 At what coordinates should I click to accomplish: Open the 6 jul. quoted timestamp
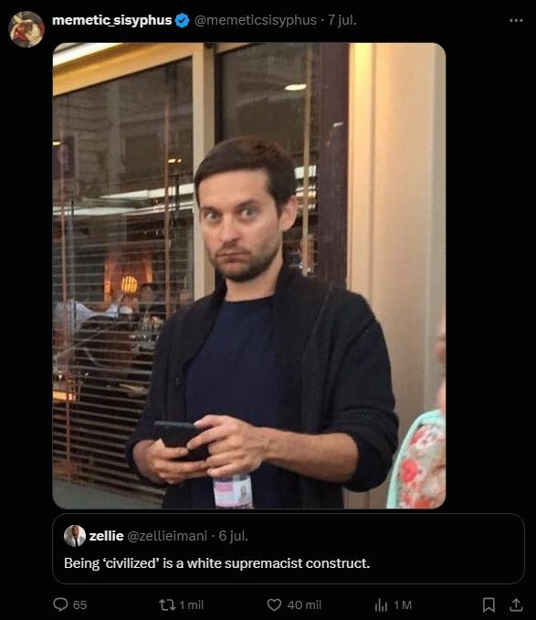(x=234, y=536)
